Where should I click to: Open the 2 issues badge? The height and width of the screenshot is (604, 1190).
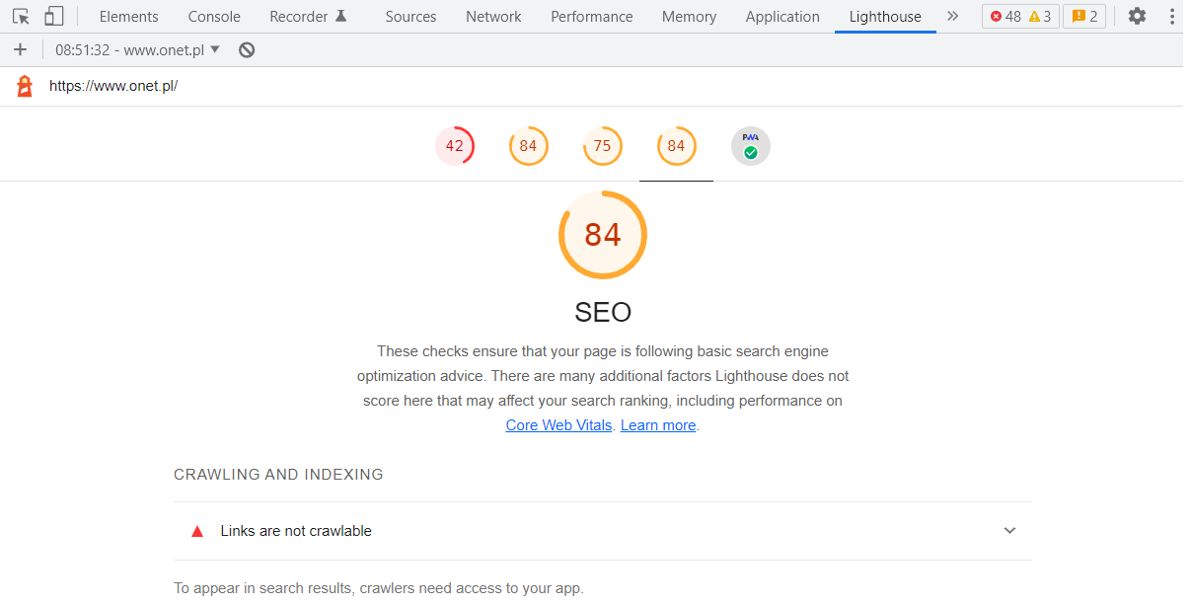pyautogui.click(x=1084, y=16)
